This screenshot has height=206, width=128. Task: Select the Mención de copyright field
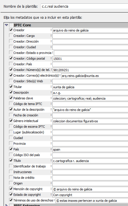pos(90,189)
